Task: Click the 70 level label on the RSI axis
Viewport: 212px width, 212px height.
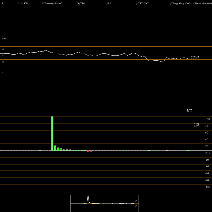Action: [3, 49]
